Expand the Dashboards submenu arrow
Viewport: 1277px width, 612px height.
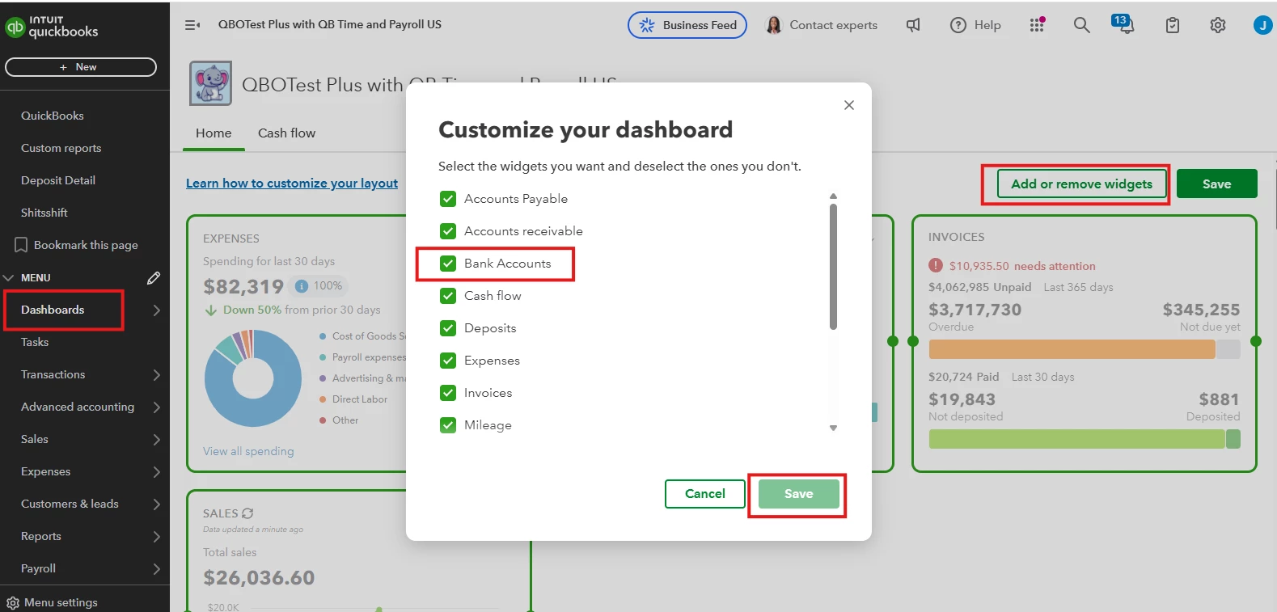[x=156, y=310]
